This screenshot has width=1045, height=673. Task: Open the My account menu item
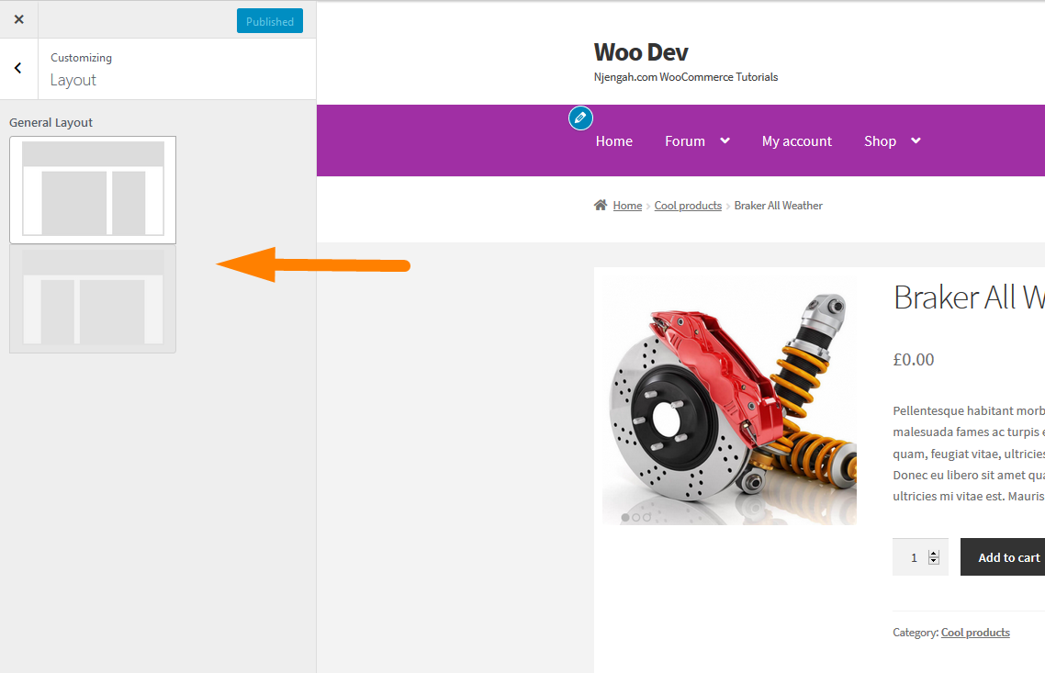(x=796, y=141)
